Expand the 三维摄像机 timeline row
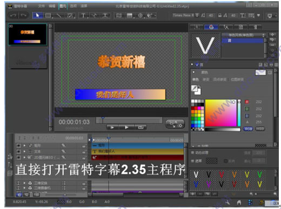 pos(24,188)
